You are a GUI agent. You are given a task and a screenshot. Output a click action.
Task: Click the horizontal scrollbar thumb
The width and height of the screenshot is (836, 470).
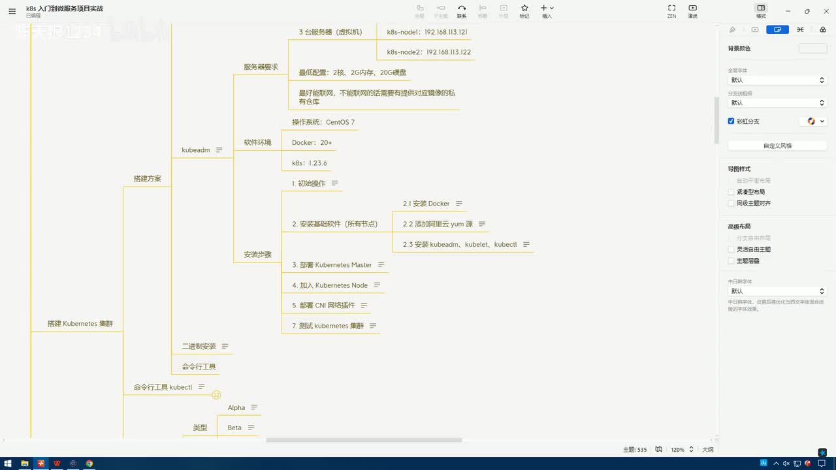click(x=364, y=440)
